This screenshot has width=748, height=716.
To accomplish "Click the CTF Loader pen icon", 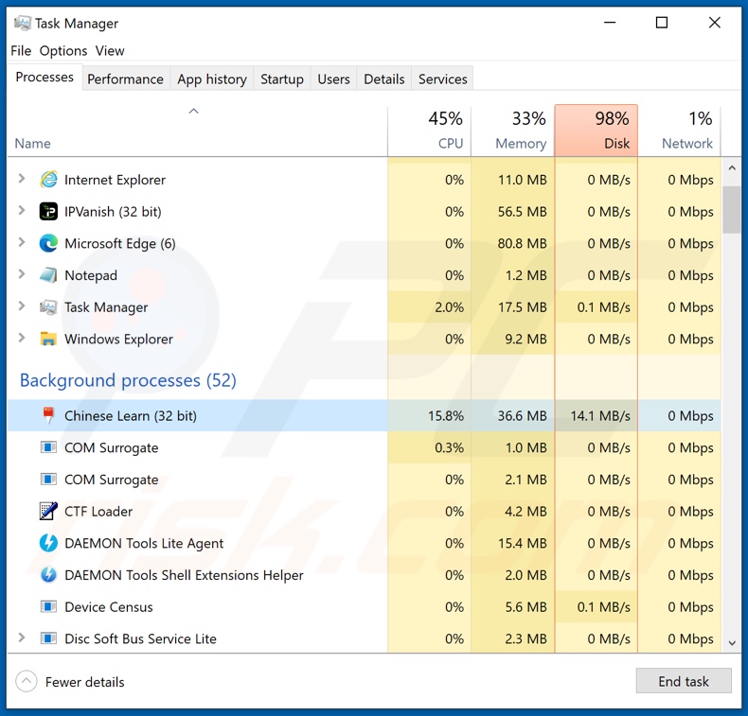I will click(x=48, y=511).
